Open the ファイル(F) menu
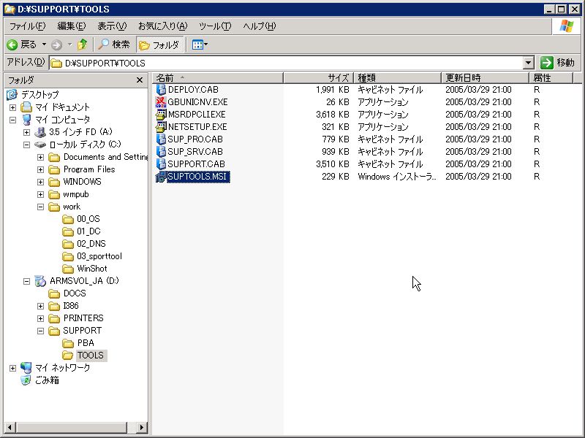Image resolution: width=585 pixels, height=438 pixels. tap(27, 26)
